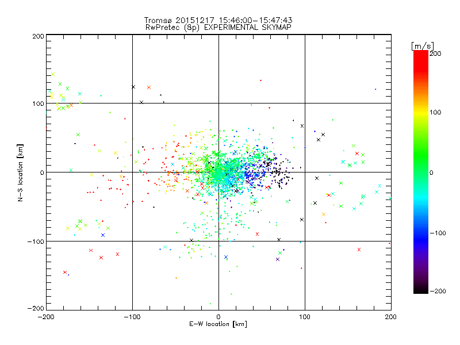This screenshot has height=345, width=460.
Task: Click the '[m/s]' unit label above colorbar
Action: coord(423,46)
